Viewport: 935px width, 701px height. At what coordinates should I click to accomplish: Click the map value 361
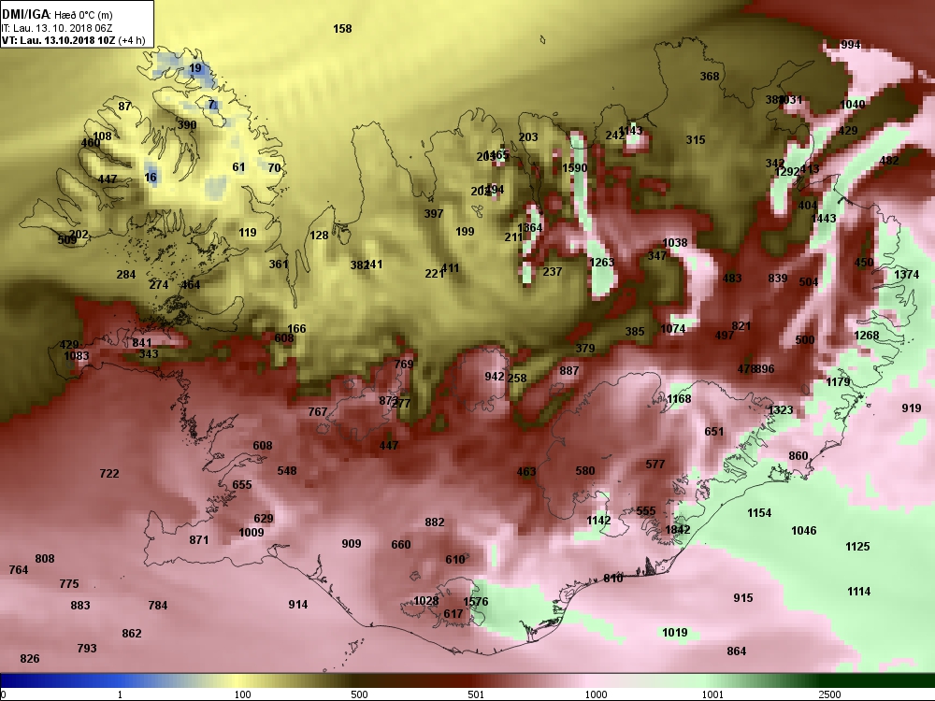point(279,265)
